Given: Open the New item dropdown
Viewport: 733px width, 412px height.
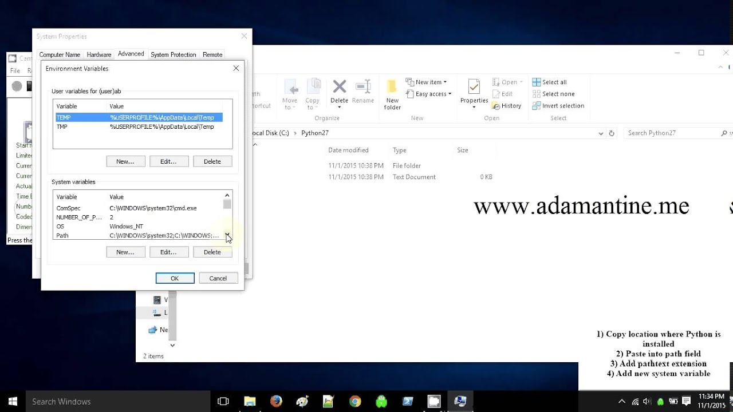Looking at the screenshot, I should point(426,82).
